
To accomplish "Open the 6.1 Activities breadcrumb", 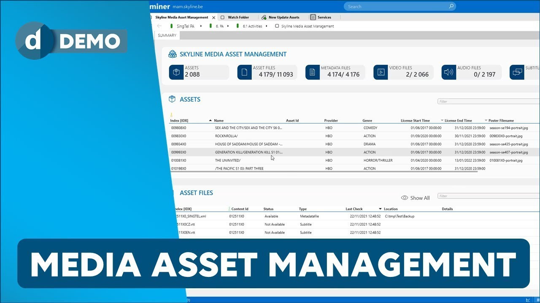I will (252, 26).
